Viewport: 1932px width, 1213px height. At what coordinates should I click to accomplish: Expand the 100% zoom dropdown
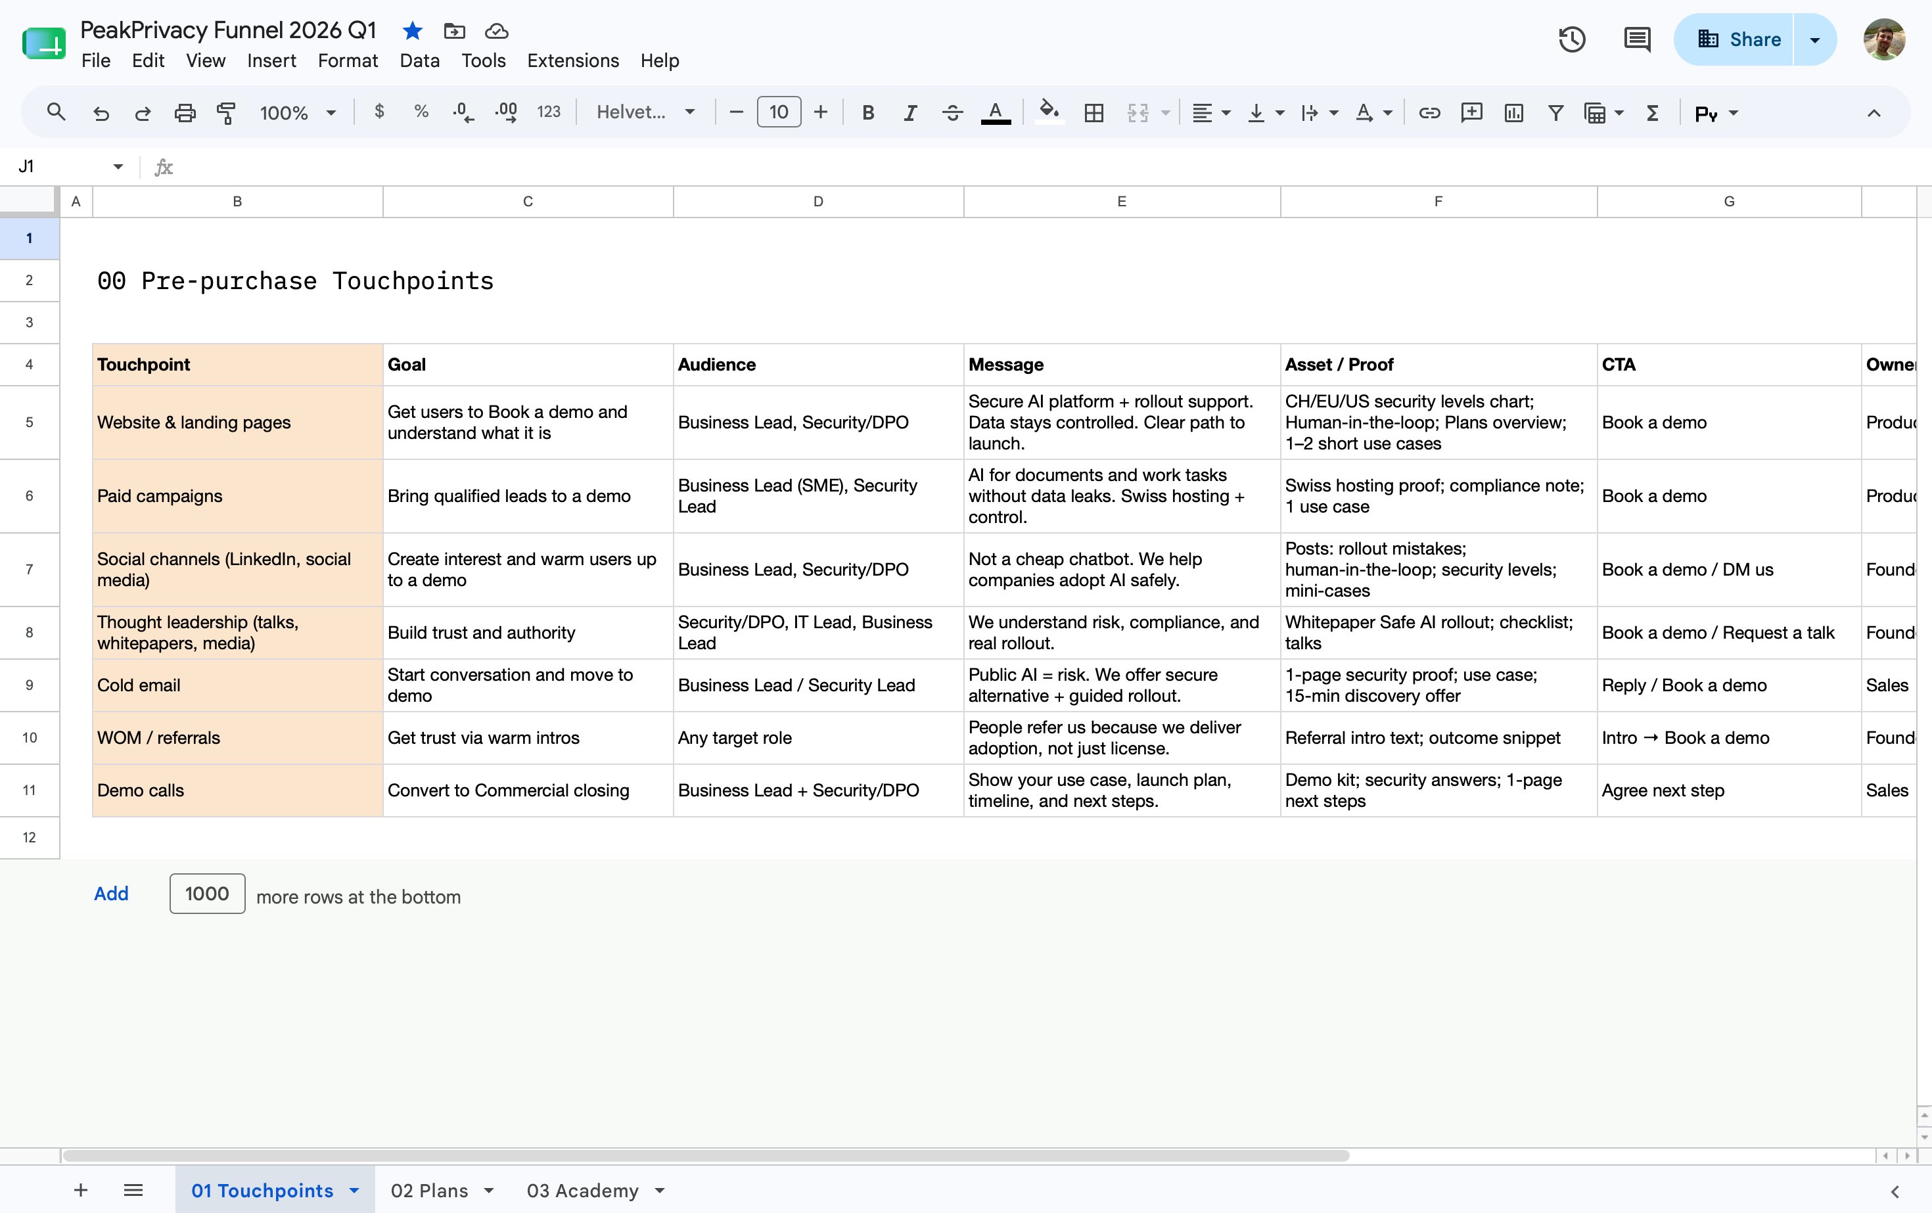(298, 113)
